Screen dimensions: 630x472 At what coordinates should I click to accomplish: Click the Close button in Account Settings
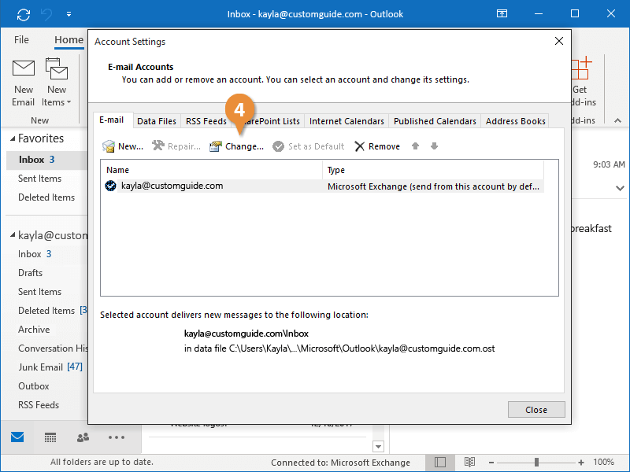click(536, 410)
